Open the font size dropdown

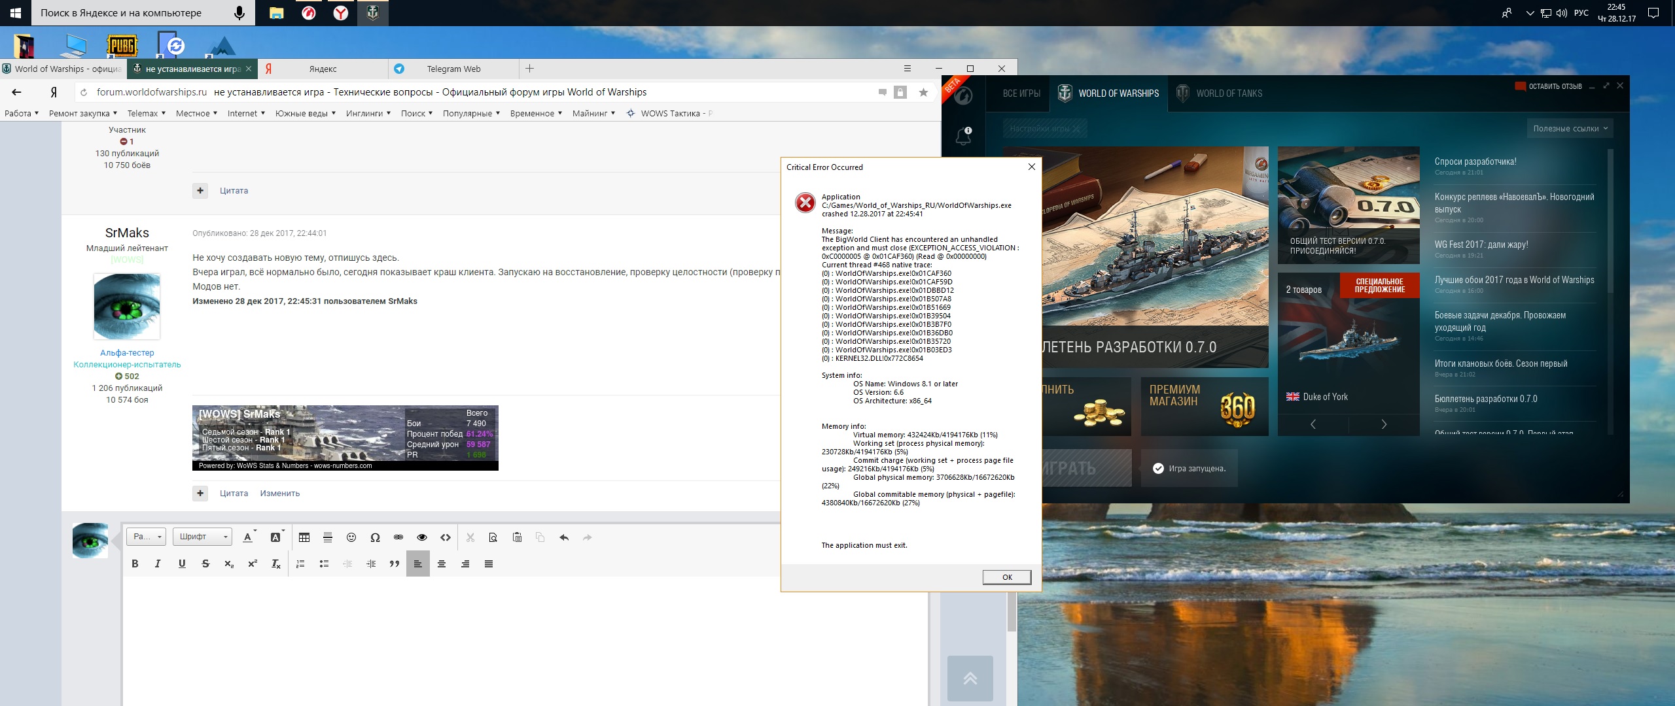coord(146,537)
